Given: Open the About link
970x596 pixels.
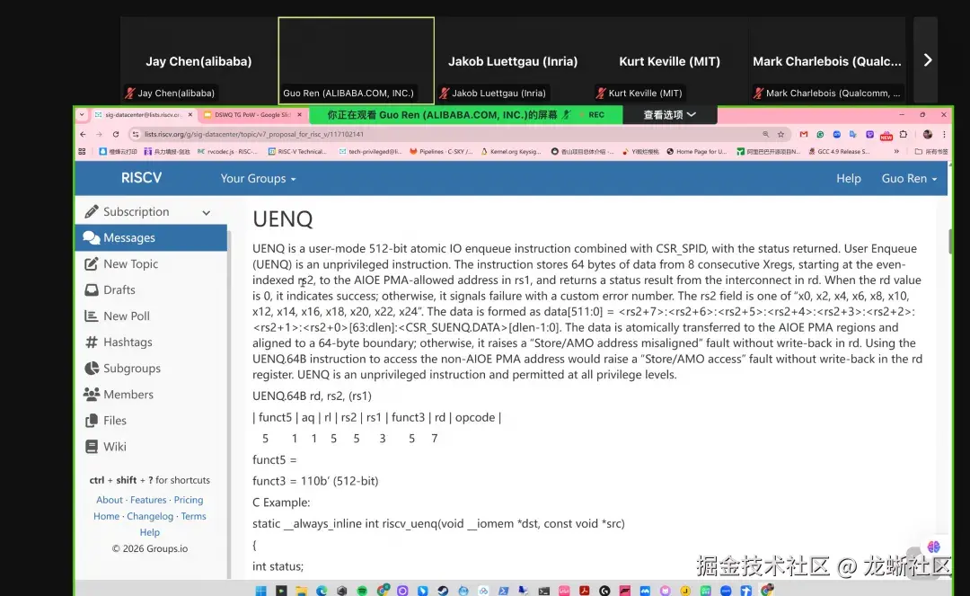Looking at the screenshot, I should (x=110, y=500).
